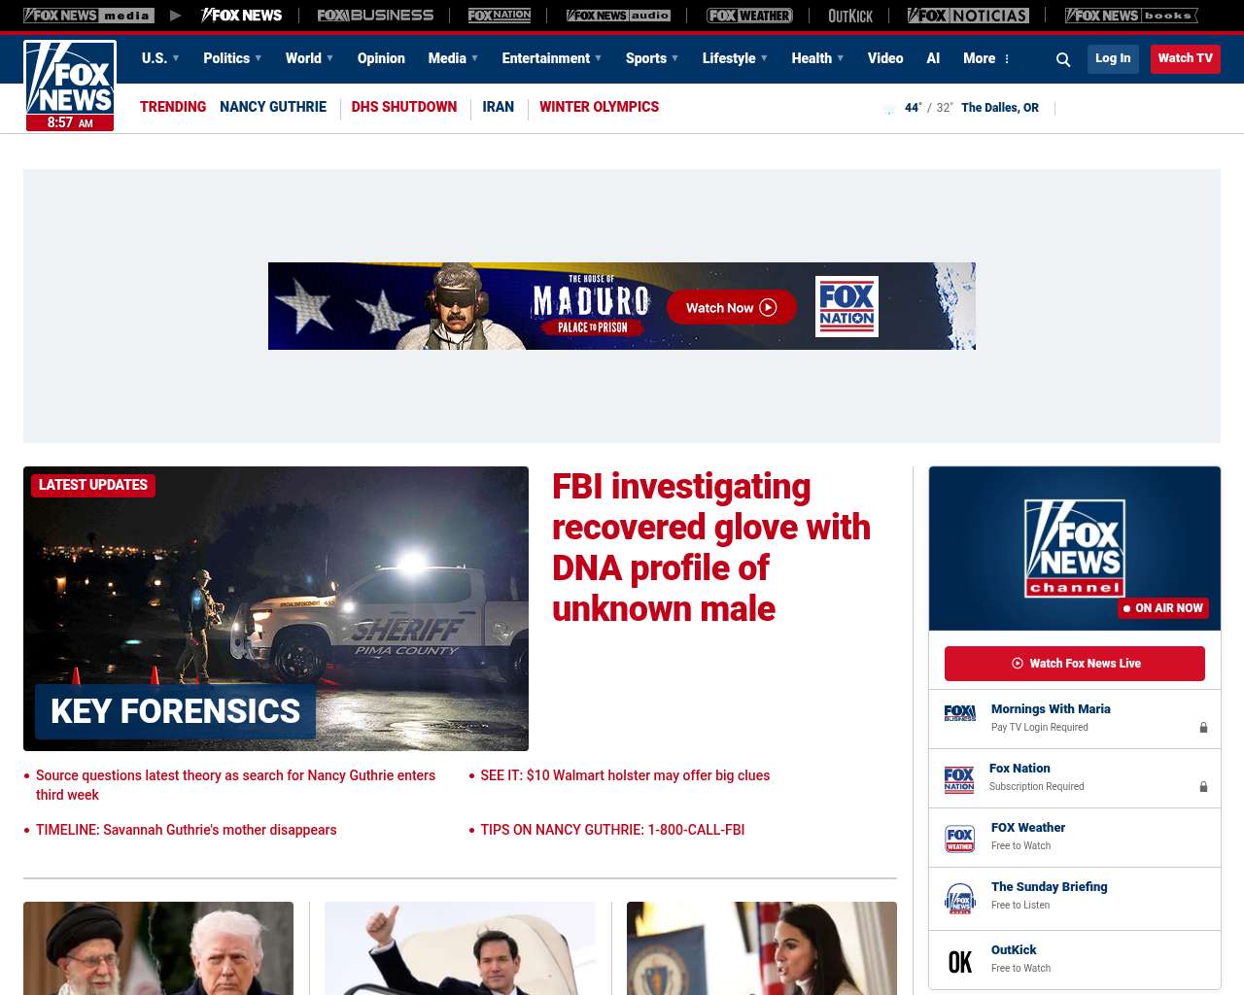
Task: Open the AI section
Action: tap(933, 58)
